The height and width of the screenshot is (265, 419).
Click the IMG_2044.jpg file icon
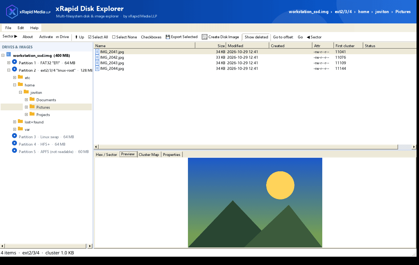[97, 68]
